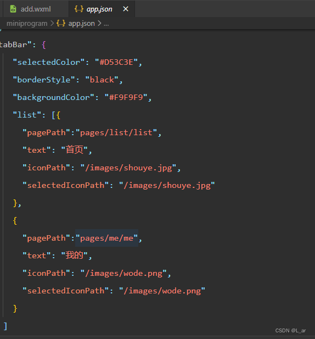Click the "pages/list/list" path string
Image resolution: width=315 pixels, height=339 pixels.
[116, 132]
